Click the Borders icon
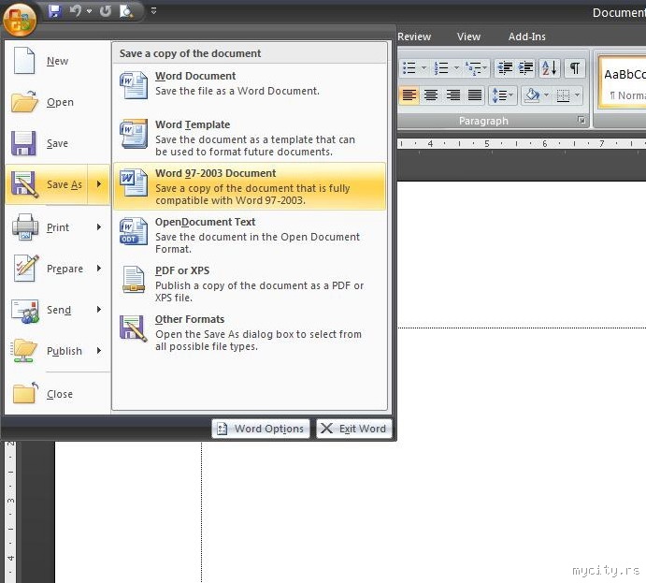The width and height of the screenshot is (646, 583). coord(563,95)
